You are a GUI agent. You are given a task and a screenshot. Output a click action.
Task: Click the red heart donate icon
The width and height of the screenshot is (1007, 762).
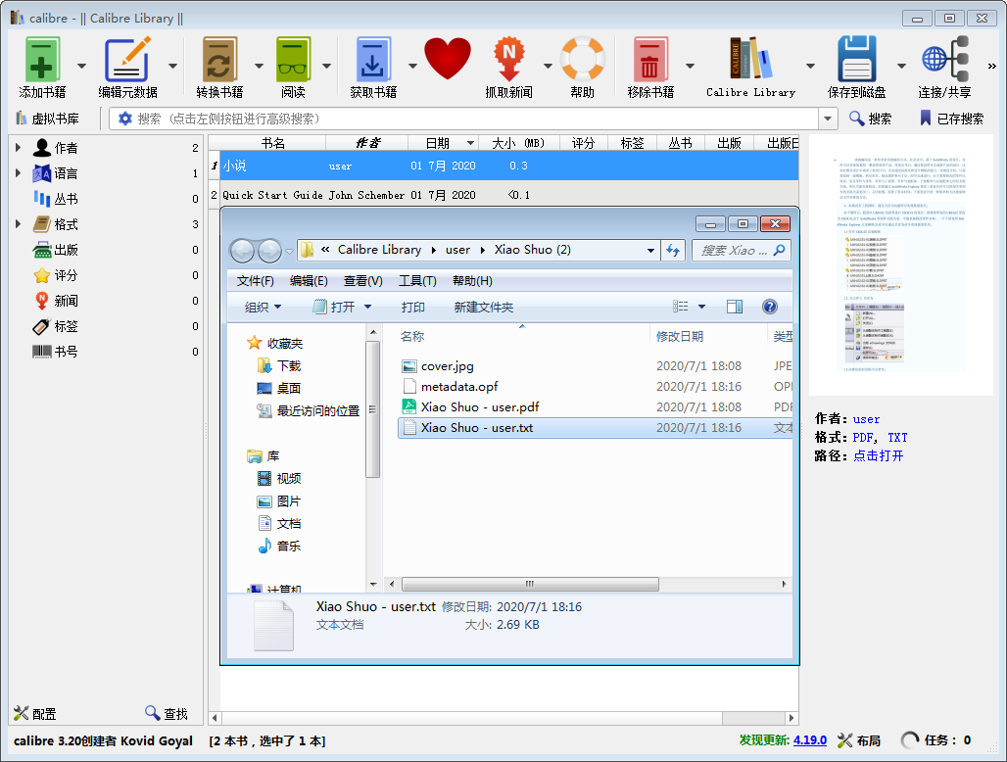click(x=448, y=59)
